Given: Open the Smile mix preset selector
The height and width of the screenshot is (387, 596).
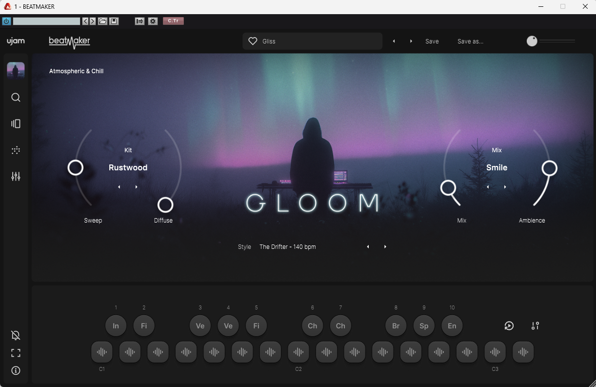Looking at the screenshot, I should pyautogui.click(x=497, y=167).
